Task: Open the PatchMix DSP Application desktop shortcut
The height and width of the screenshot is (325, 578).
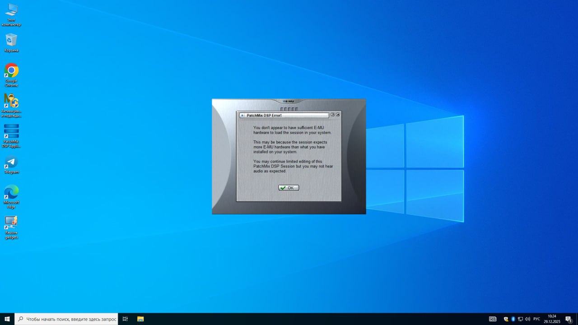Action: click(x=11, y=131)
